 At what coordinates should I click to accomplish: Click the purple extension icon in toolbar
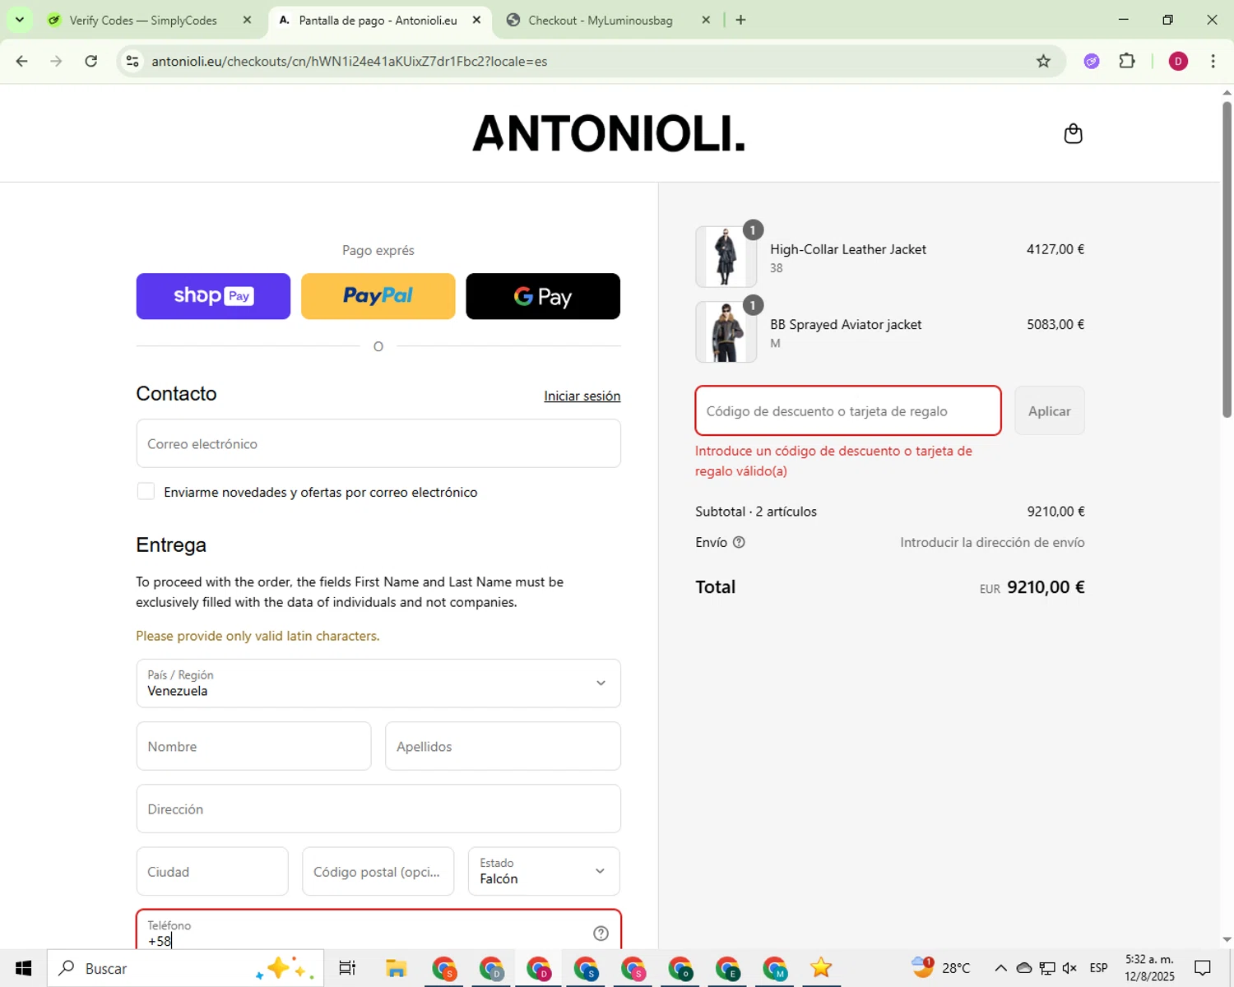[1092, 61]
